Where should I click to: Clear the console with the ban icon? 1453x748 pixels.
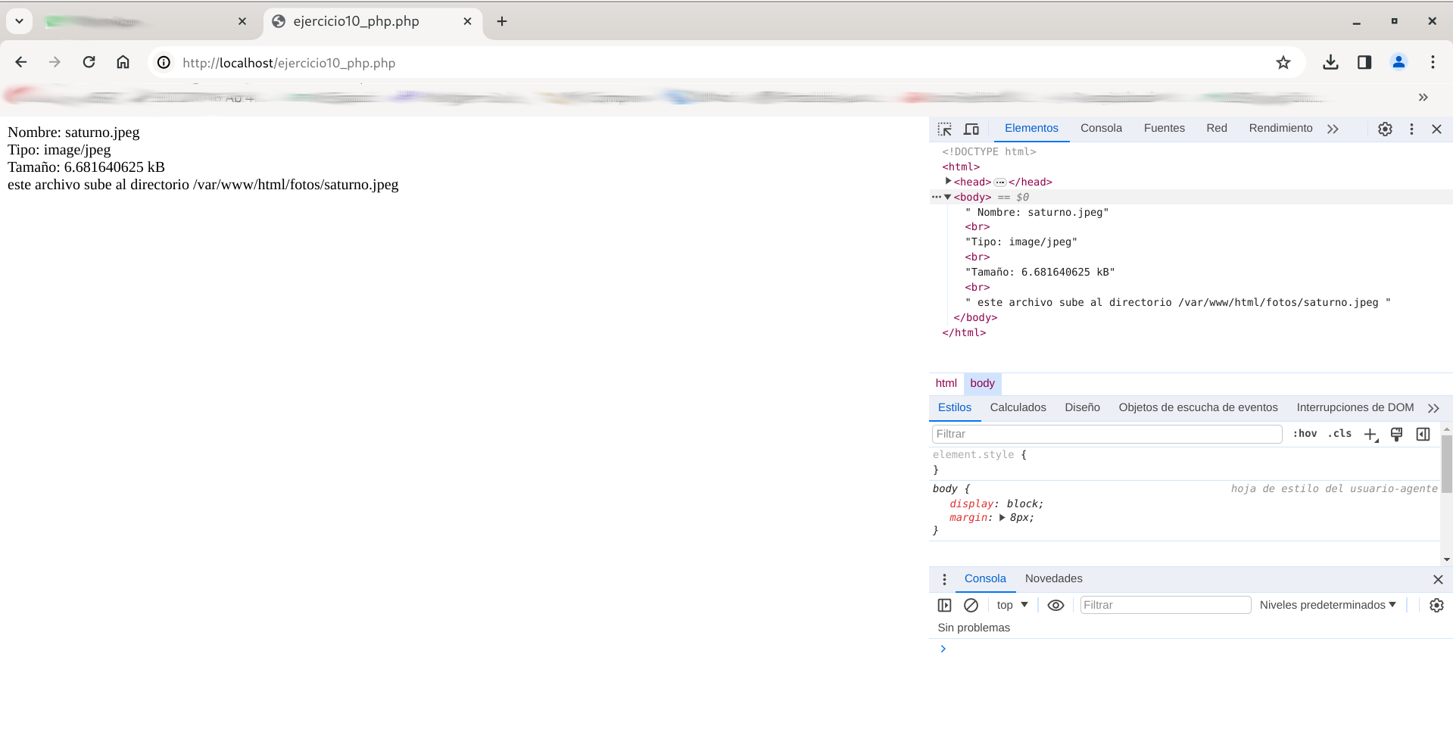coord(971,605)
